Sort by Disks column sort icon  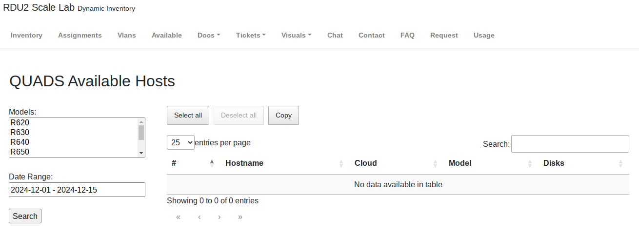620,163
